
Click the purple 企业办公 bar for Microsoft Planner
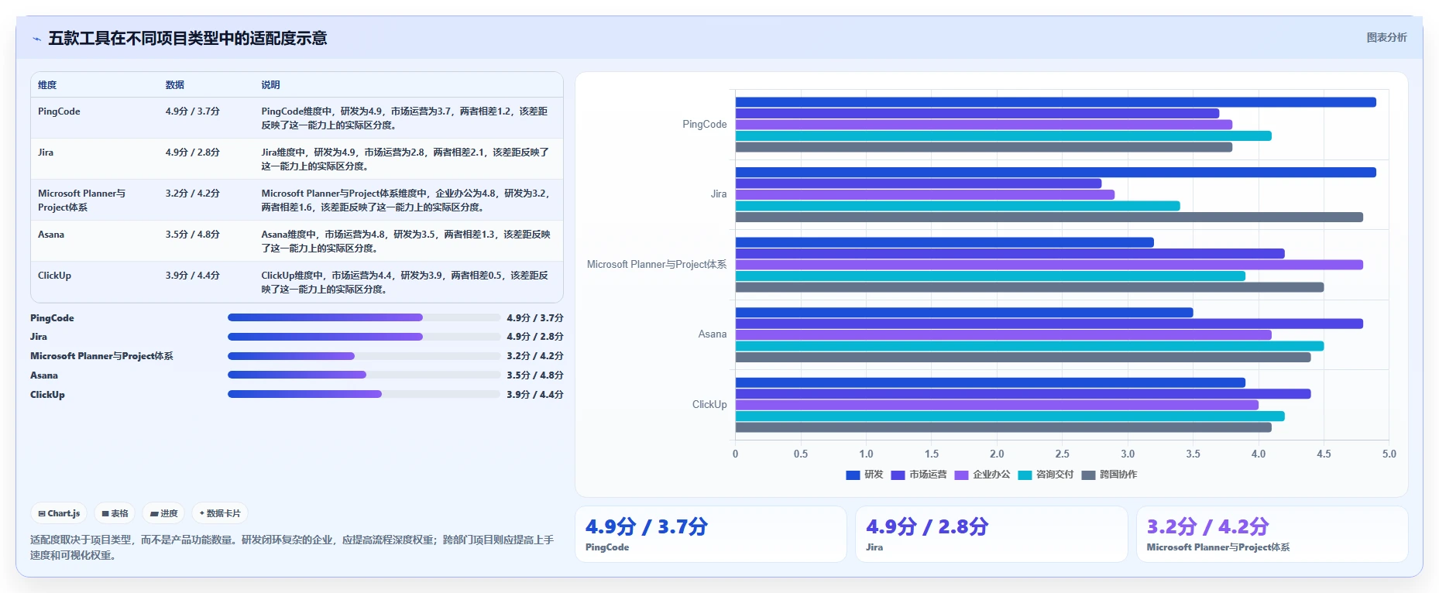click(1049, 265)
